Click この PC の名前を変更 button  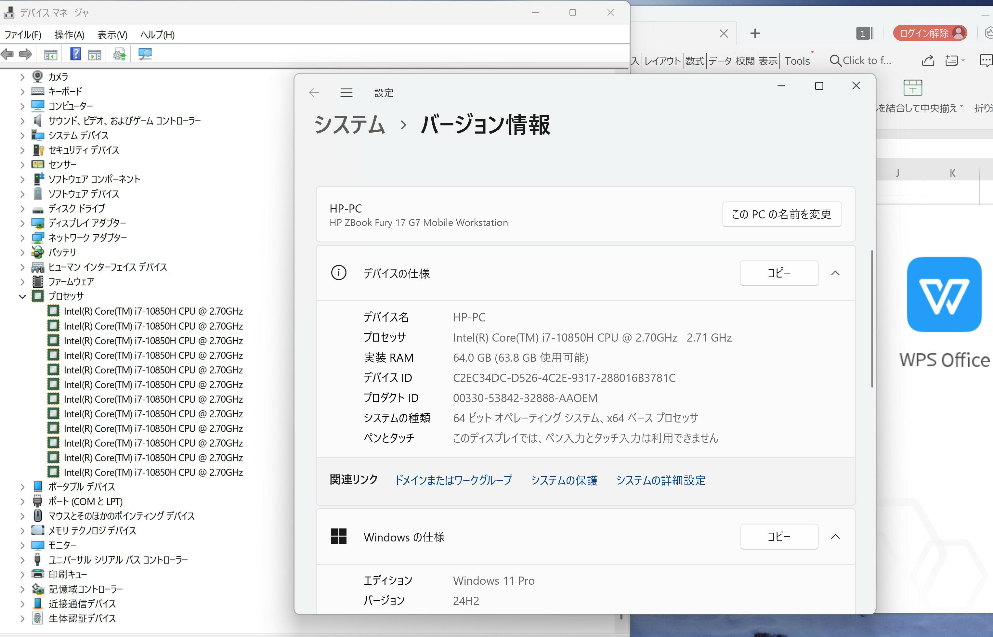coord(781,214)
